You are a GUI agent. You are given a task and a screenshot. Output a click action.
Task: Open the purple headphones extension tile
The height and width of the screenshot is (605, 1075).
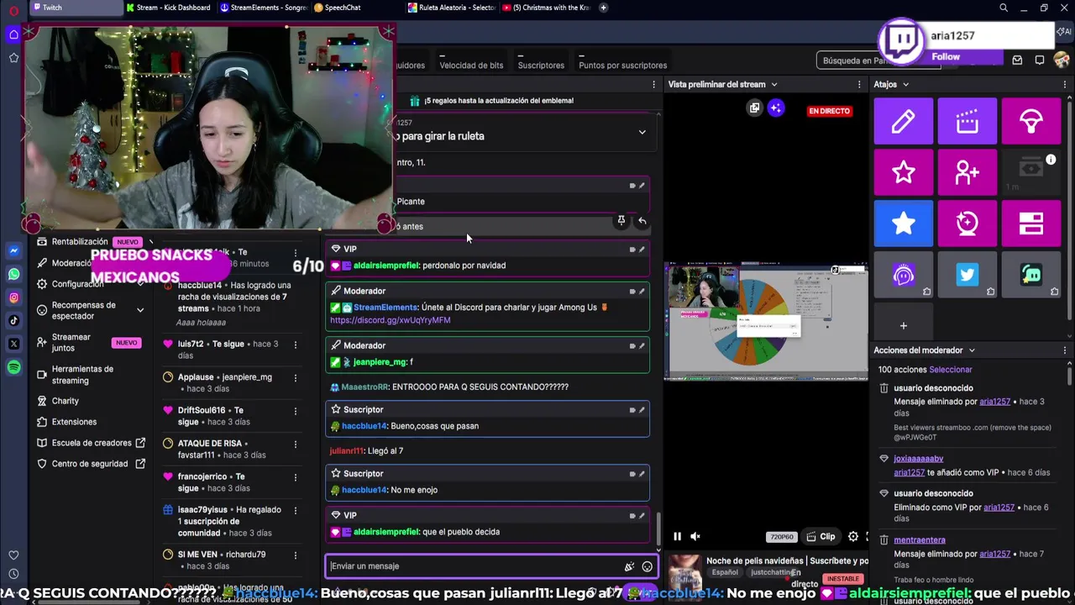click(x=903, y=275)
